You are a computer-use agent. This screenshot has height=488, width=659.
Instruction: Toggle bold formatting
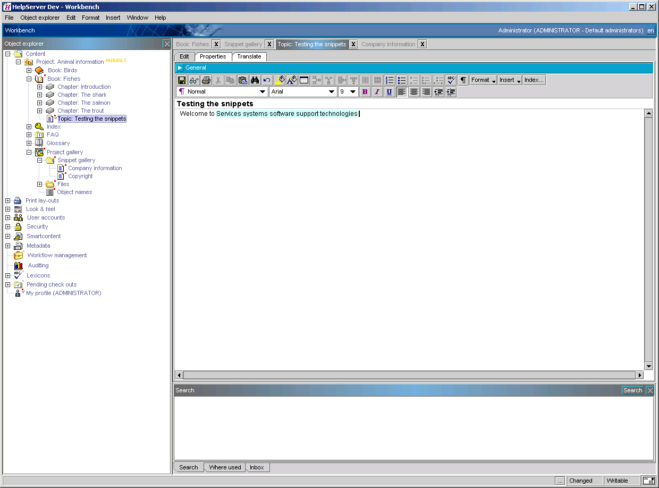(x=365, y=92)
